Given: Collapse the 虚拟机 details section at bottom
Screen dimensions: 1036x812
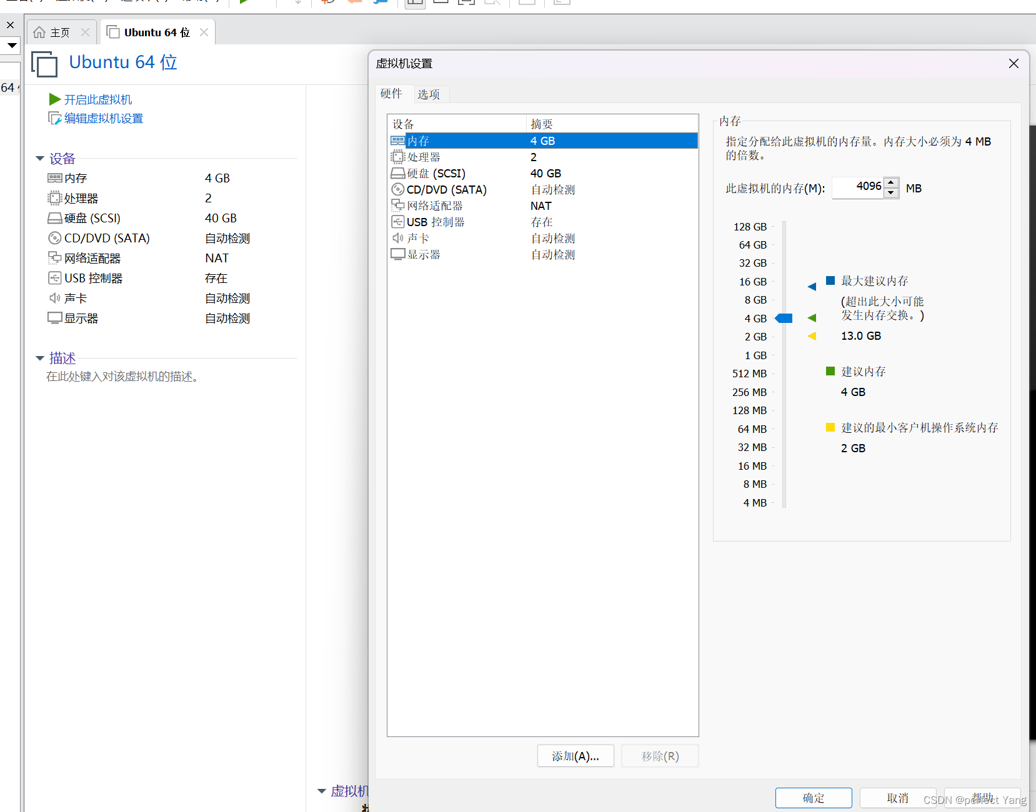Looking at the screenshot, I should [x=322, y=791].
